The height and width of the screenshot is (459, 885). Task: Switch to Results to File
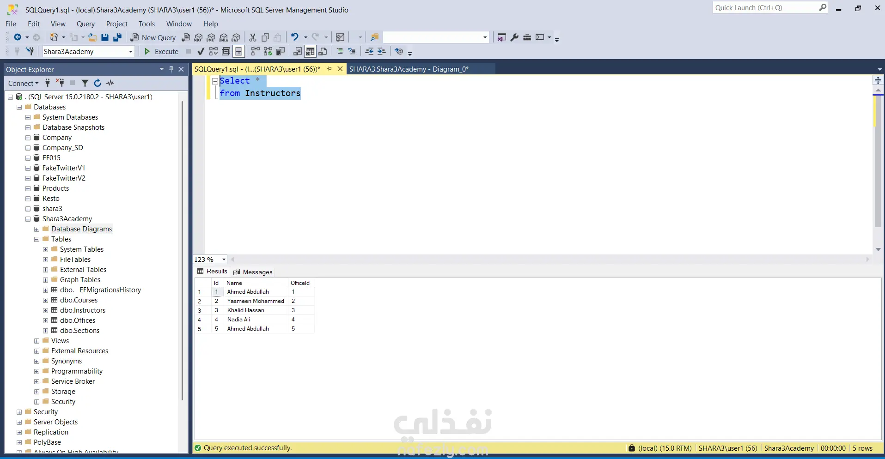323,51
